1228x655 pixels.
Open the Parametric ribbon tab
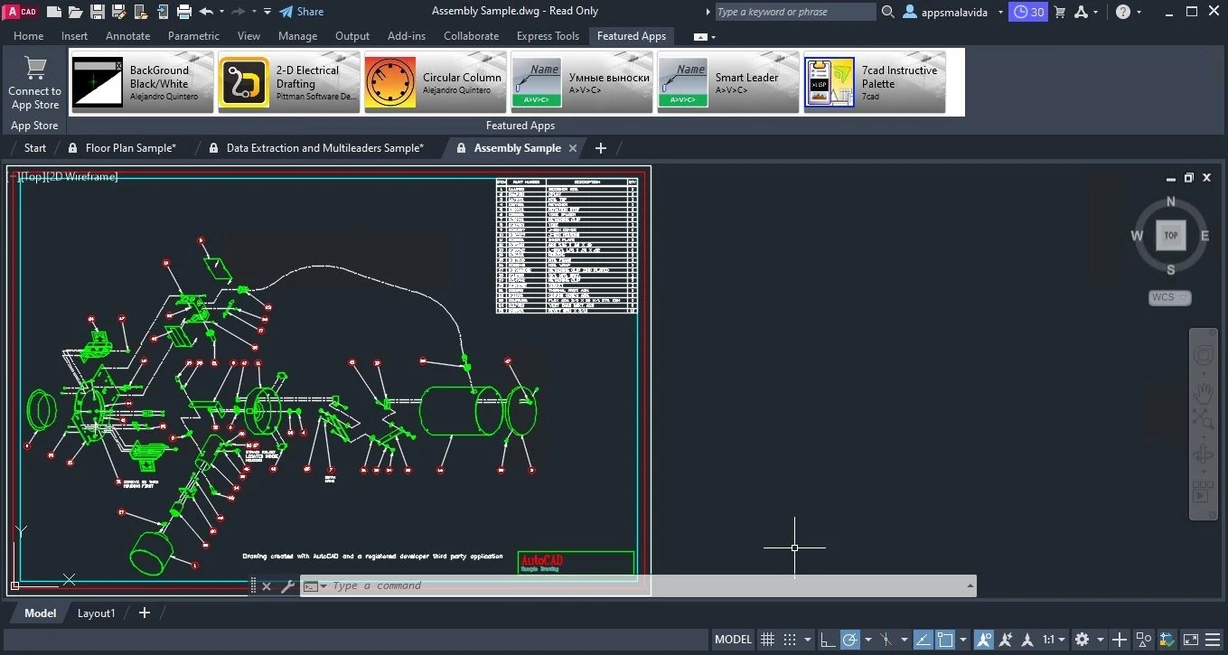coord(193,36)
